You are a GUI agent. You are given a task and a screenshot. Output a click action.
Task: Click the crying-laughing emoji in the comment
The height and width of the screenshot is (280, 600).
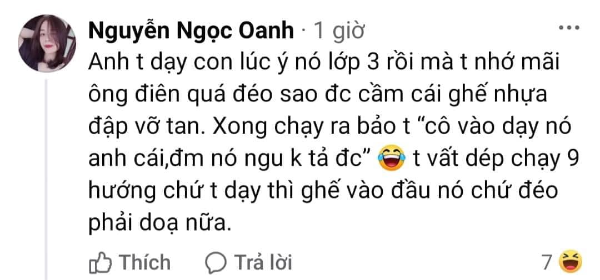(391, 160)
